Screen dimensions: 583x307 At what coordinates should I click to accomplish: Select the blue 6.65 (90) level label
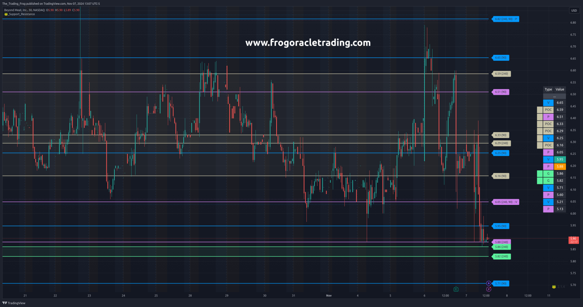[x=501, y=58]
